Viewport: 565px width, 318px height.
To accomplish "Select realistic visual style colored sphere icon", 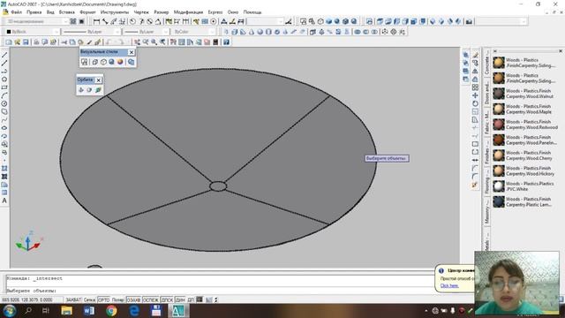I will coord(120,62).
